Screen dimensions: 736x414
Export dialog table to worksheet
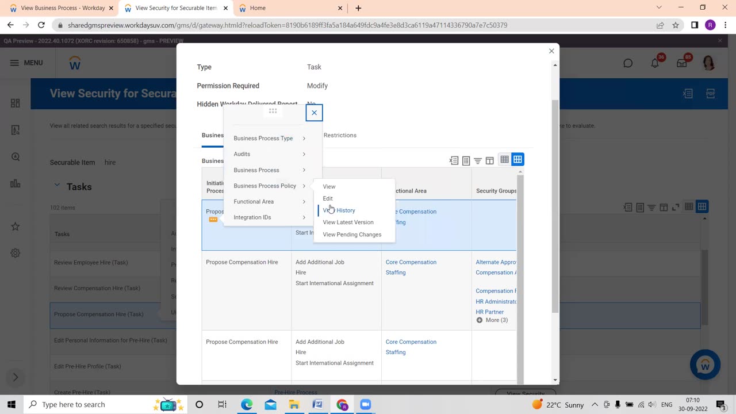(466, 160)
